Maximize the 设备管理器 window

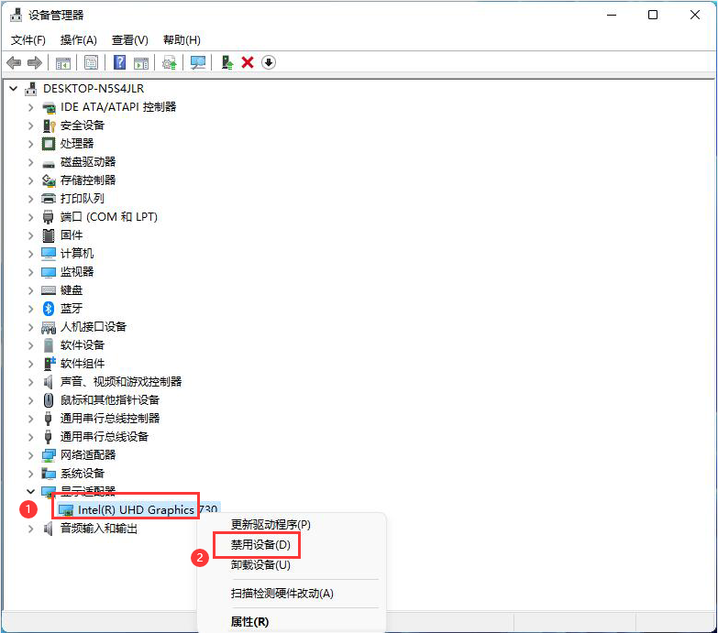point(653,15)
